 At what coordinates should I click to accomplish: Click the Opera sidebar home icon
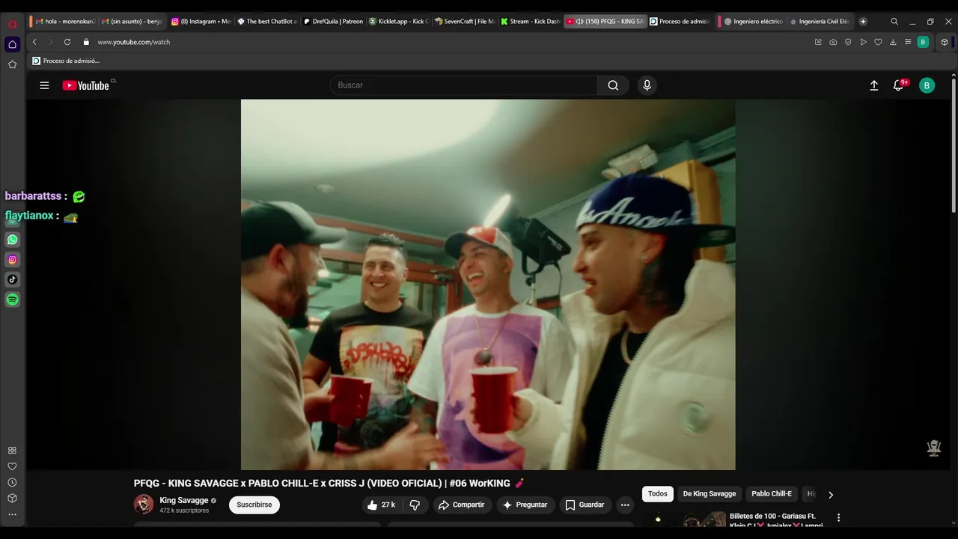coord(13,44)
